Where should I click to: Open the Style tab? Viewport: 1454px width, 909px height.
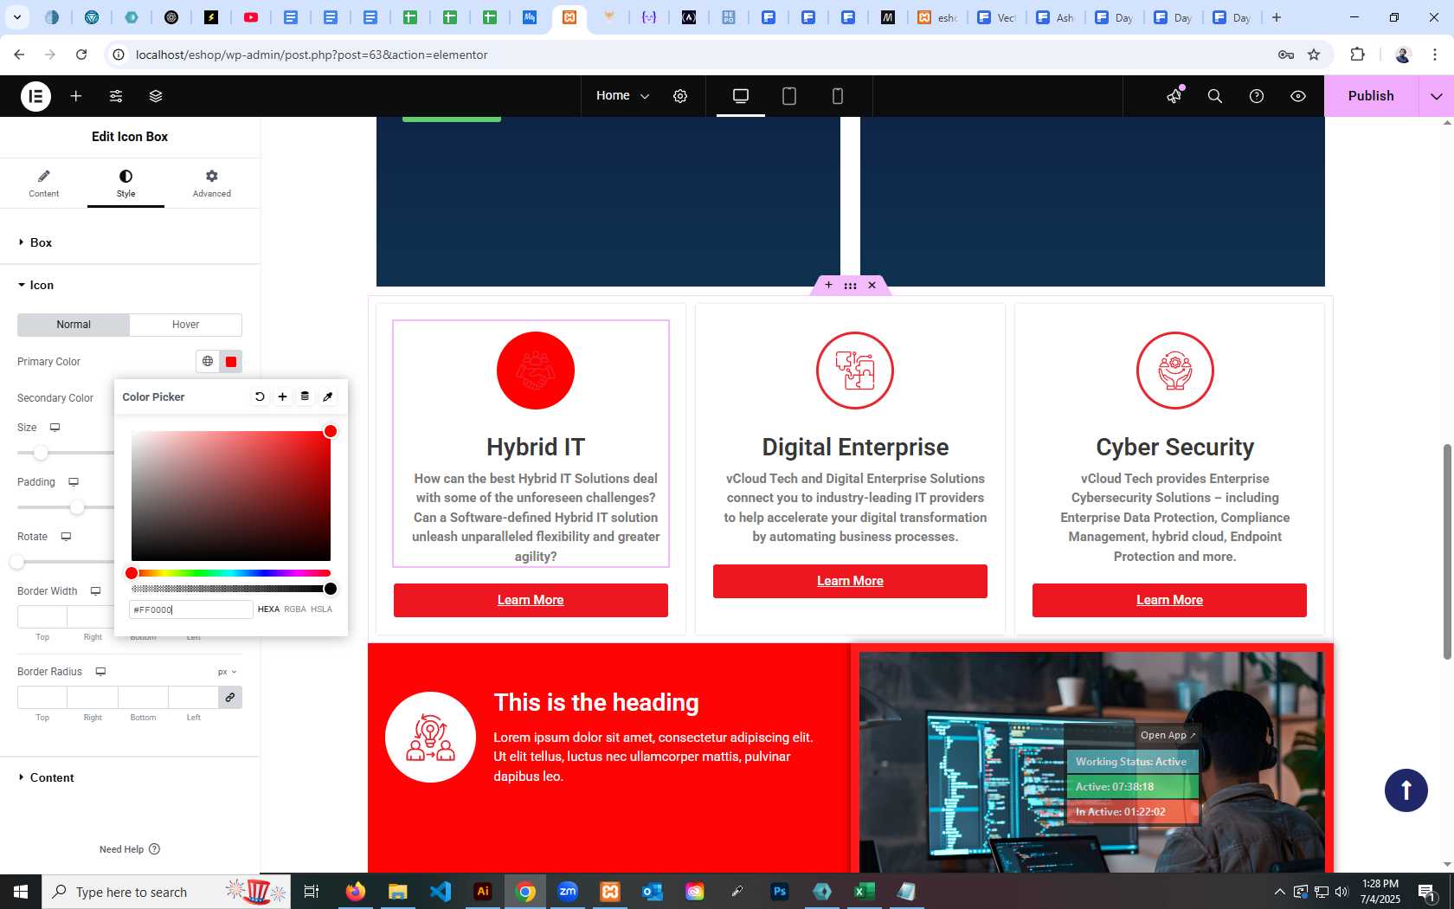126,184
